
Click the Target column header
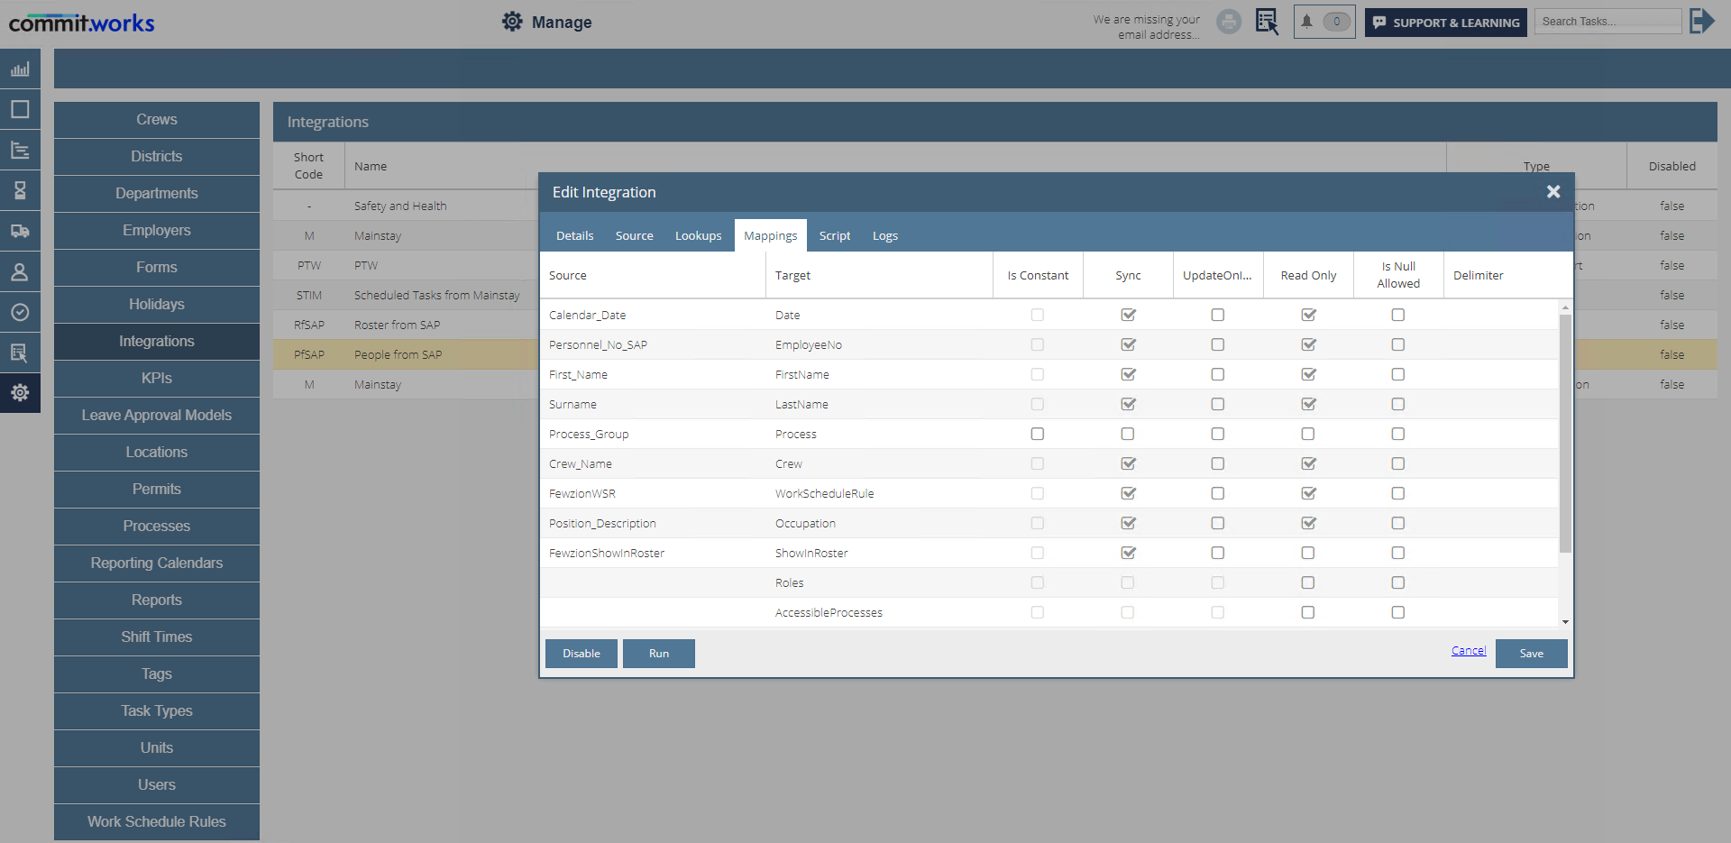pos(879,275)
